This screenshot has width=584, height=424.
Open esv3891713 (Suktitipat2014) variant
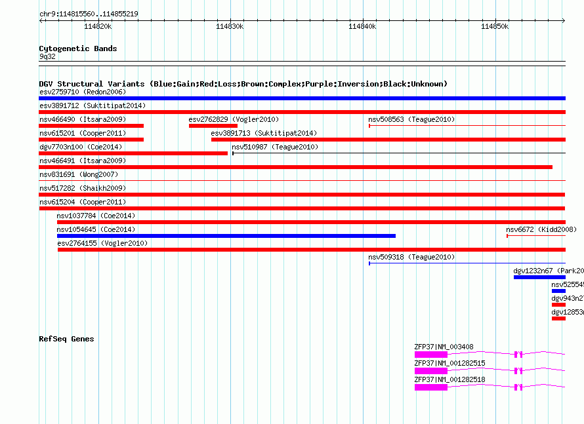pyautogui.click(x=264, y=133)
